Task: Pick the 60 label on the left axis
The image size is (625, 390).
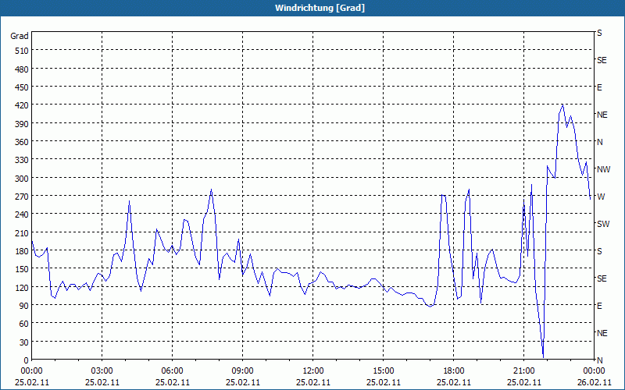Action: (x=23, y=324)
